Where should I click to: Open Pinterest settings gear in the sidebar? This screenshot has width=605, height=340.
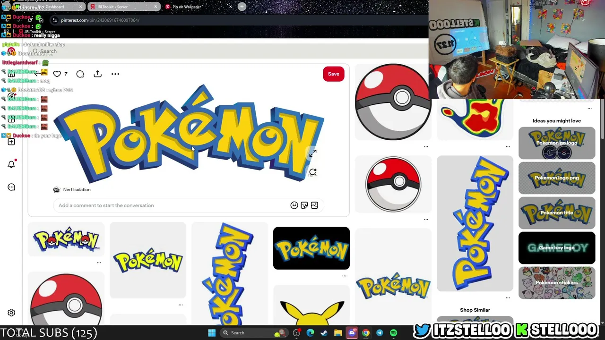coord(11,313)
